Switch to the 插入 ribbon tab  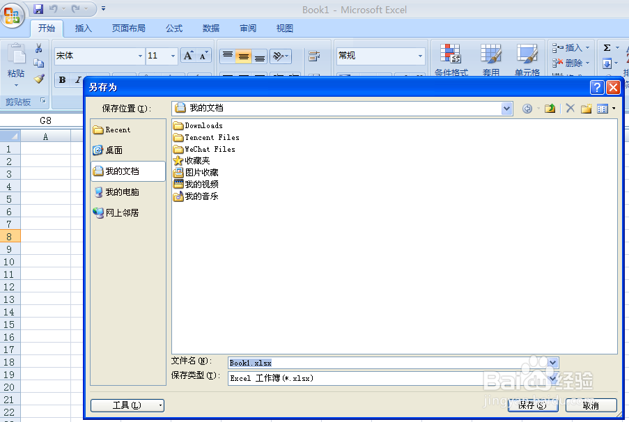click(x=84, y=29)
